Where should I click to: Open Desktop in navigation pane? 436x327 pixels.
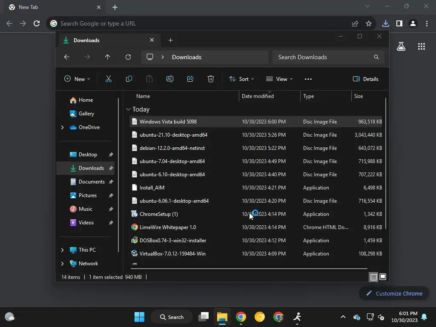86,155
